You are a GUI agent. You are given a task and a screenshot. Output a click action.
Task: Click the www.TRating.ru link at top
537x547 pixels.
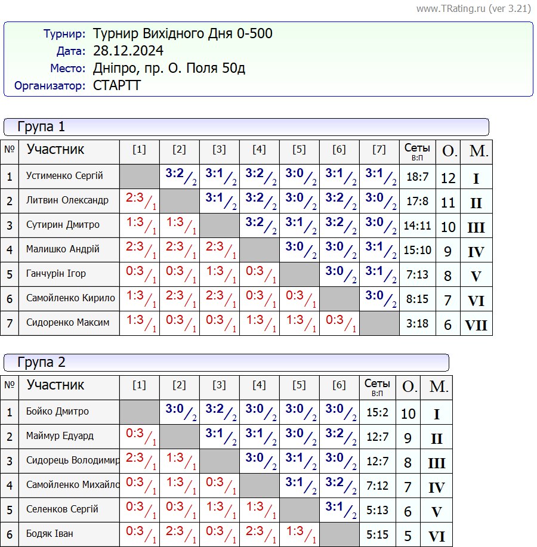pyautogui.click(x=473, y=8)
